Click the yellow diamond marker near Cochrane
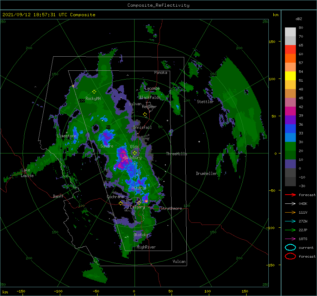The width and height of the screenshot is (317, 296). pyautogui.click(x=120, y=203)
